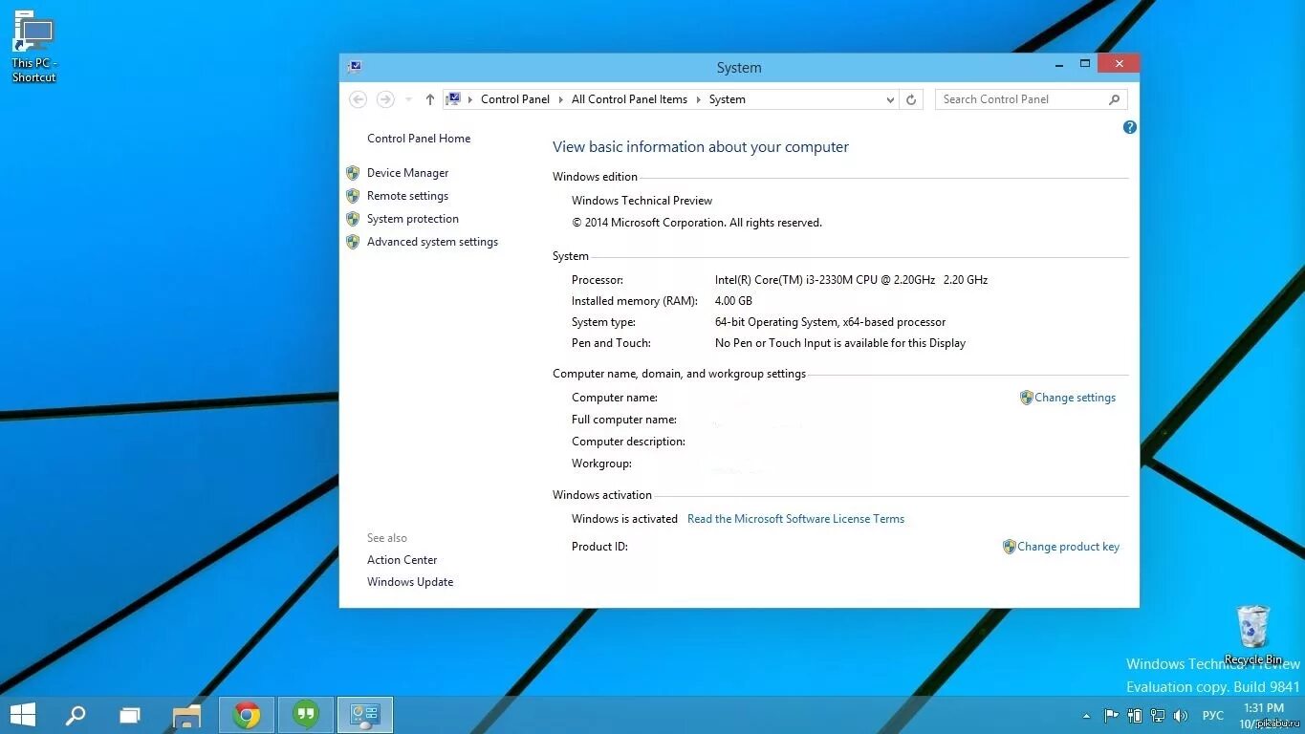Open Task View on taskbar
Image resolution: width=1305 pixels, height=734 pixels.
click(x=130, y=715)
